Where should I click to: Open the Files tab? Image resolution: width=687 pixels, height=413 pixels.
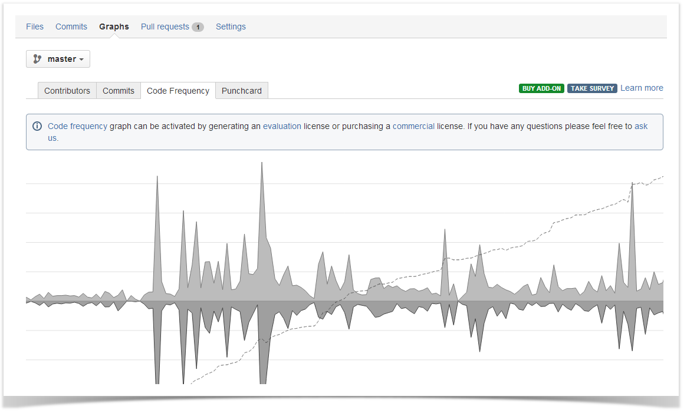point(35,27)
